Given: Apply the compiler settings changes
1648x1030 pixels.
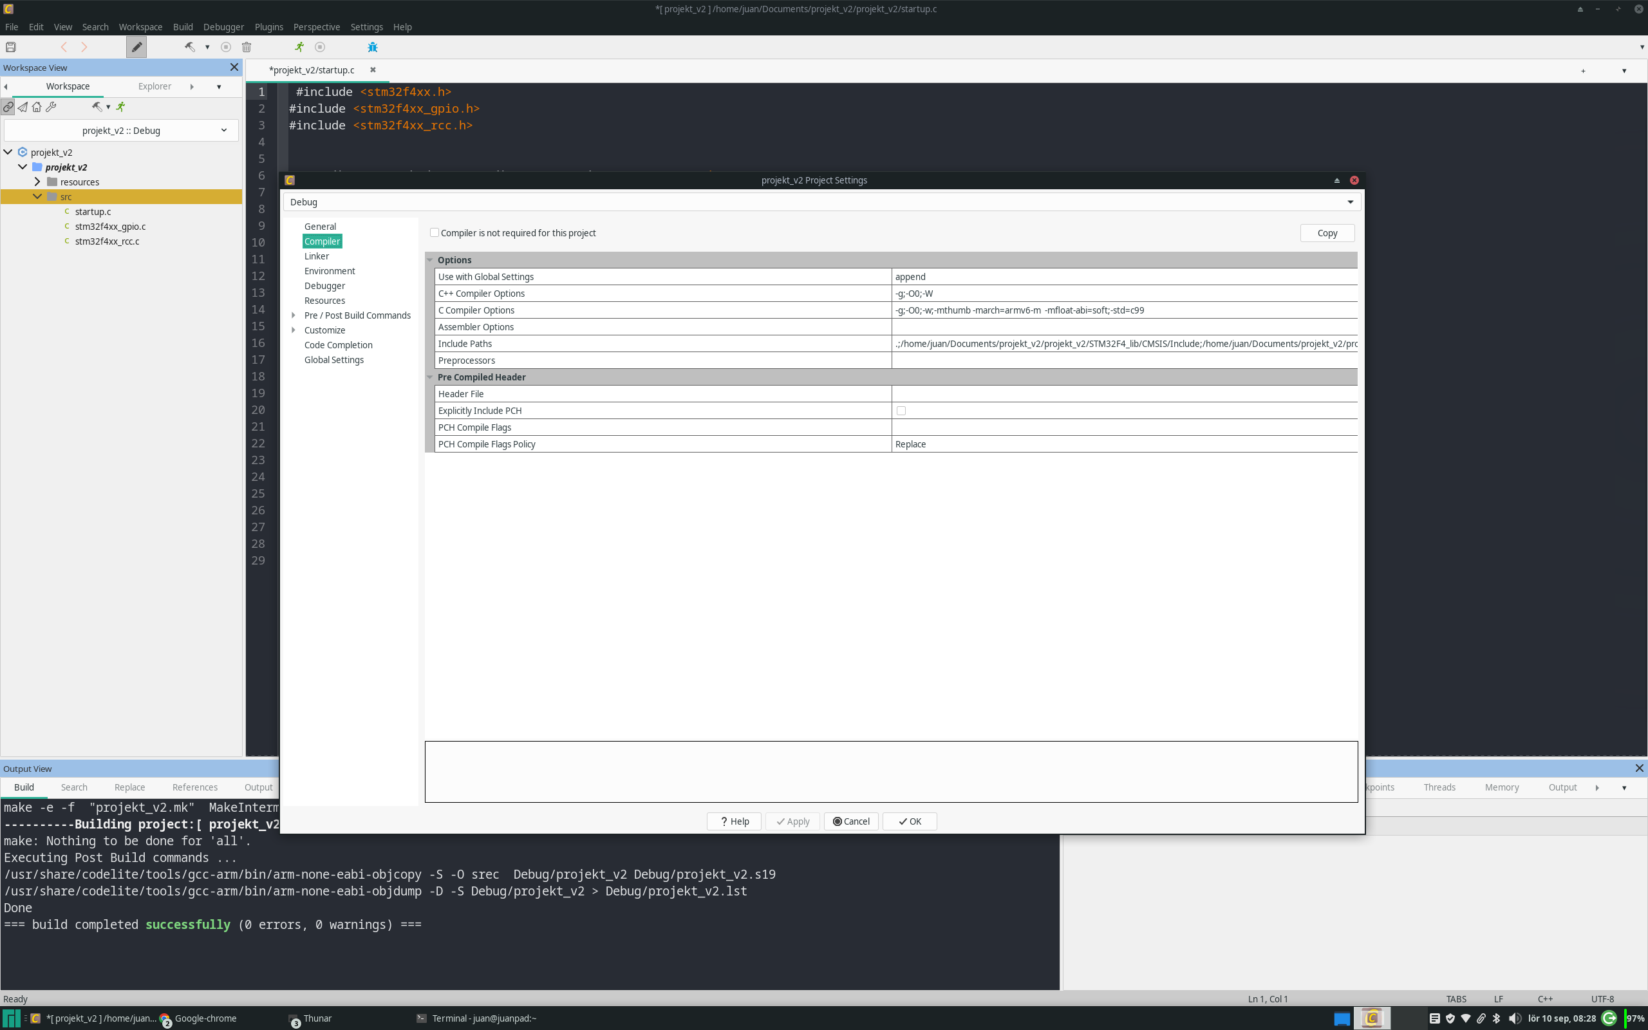Looking at the screenshot, I should tap(792, 821).
